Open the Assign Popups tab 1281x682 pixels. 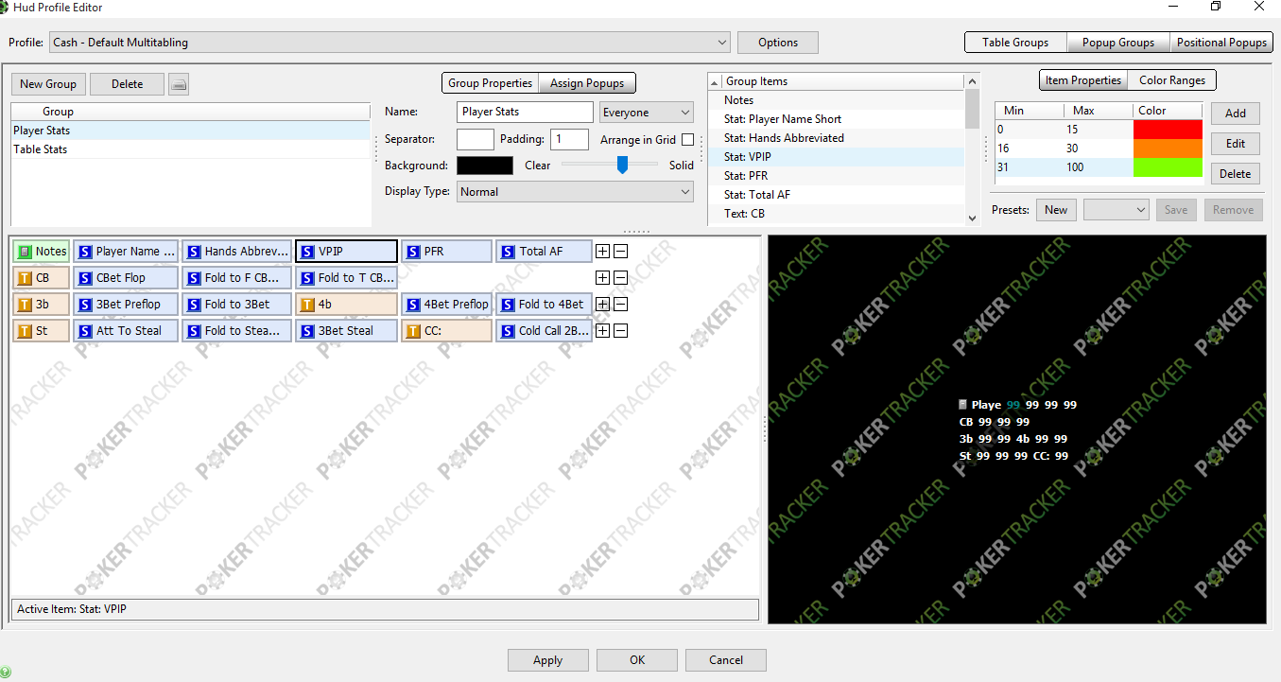587,83
